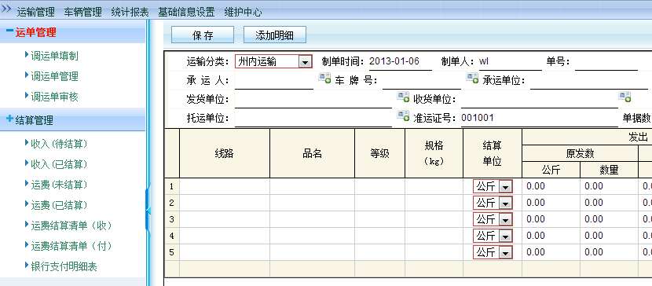Open the 统计报表 menu
The image size is (652, 286).
pyautogui.click(x=130, y=12)
